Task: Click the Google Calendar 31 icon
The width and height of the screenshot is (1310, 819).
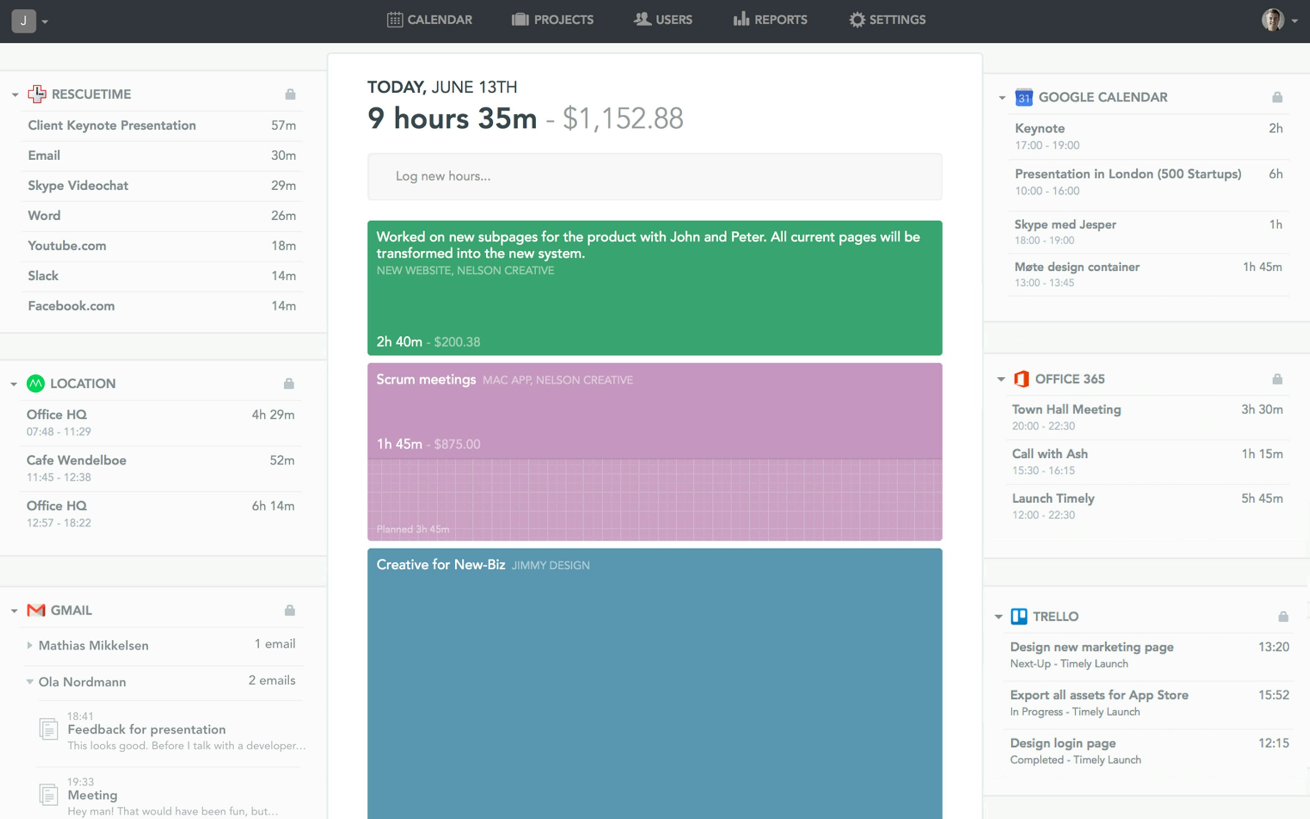Action: (x=1023, y=97)
